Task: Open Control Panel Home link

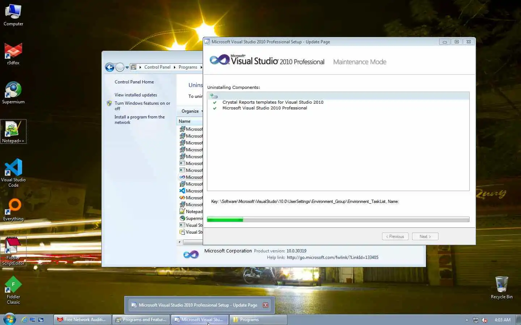Action: (x=134, y=82)
